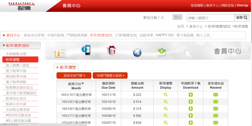Screen dimensions: 252x126
Task: Open the dollar envelope billing icon
Action: pyautogui.click(x=162, y=52)
